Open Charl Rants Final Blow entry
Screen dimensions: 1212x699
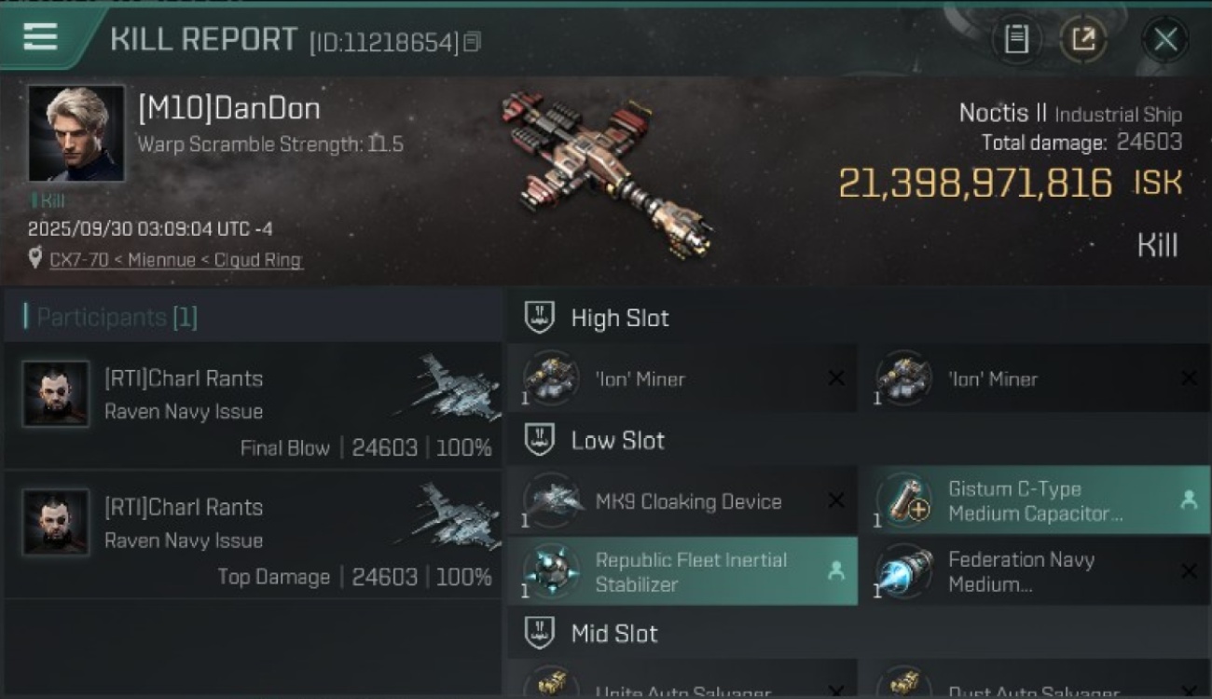coord(254,405)
